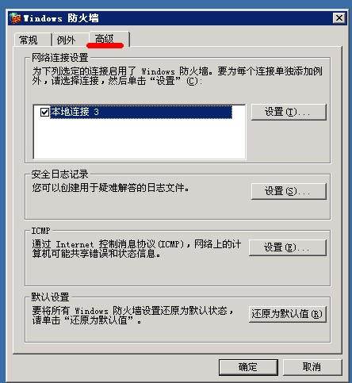Click the 安全日志记录 group label
This screenshot has height=383, width=352.
point(60,174)
